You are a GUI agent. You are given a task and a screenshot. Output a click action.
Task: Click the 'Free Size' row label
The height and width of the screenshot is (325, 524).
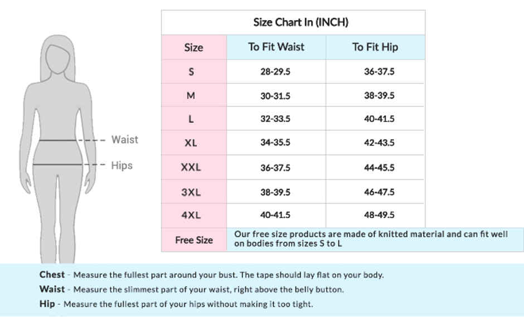193,240
